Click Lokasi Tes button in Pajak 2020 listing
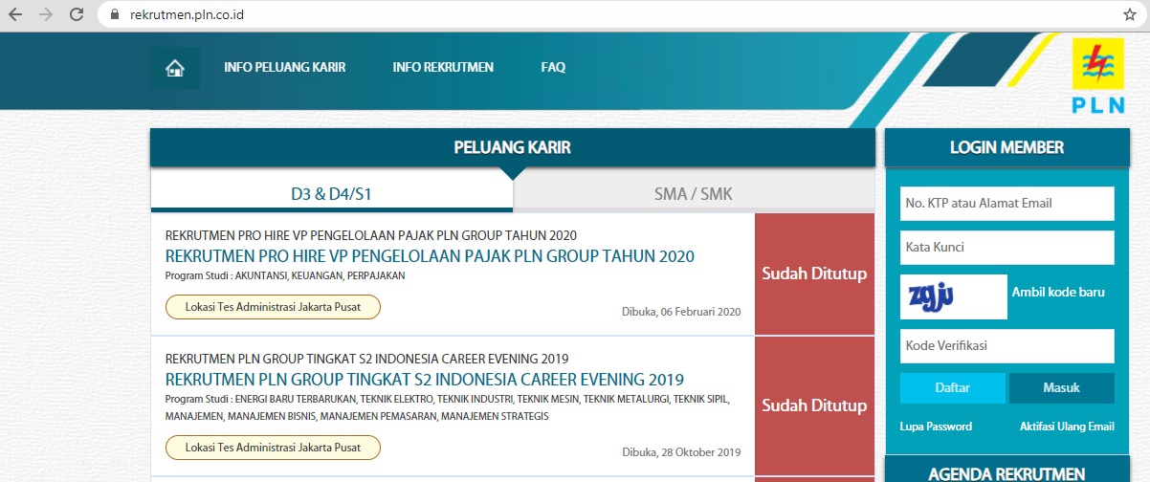1150x482 pixels. [273, 307]
